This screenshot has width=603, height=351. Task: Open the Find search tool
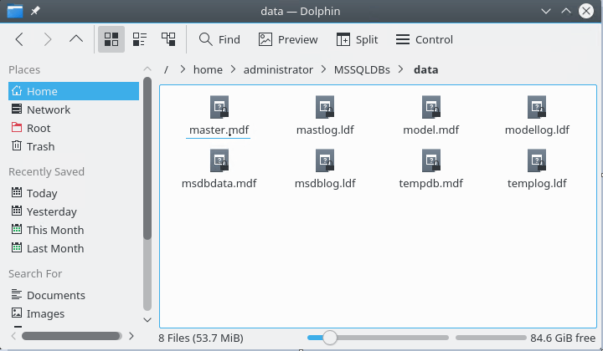(219, 39)
